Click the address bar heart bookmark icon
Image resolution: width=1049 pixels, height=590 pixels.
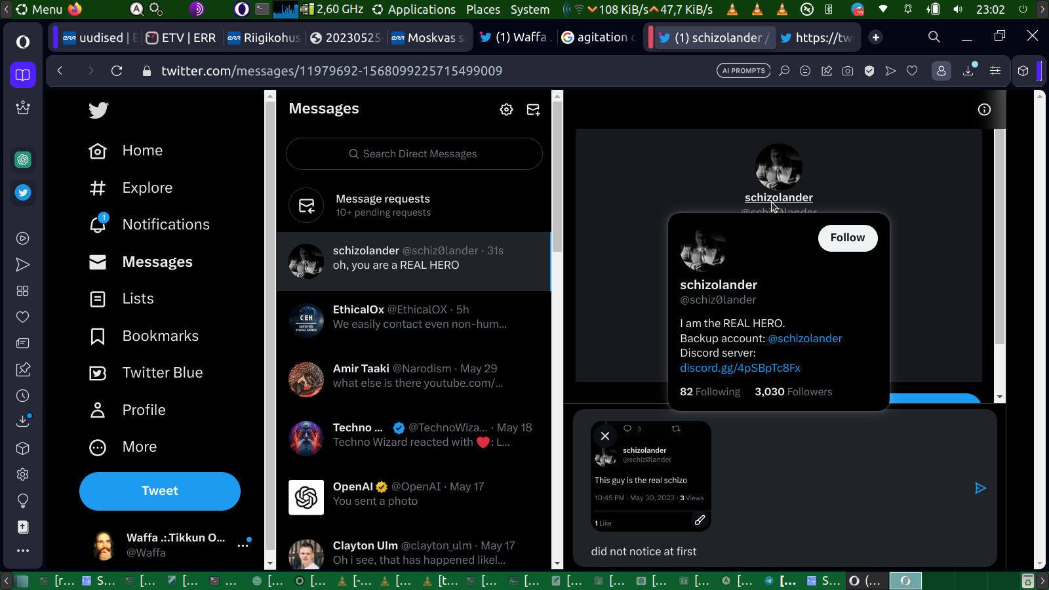[x=912, y=71]
